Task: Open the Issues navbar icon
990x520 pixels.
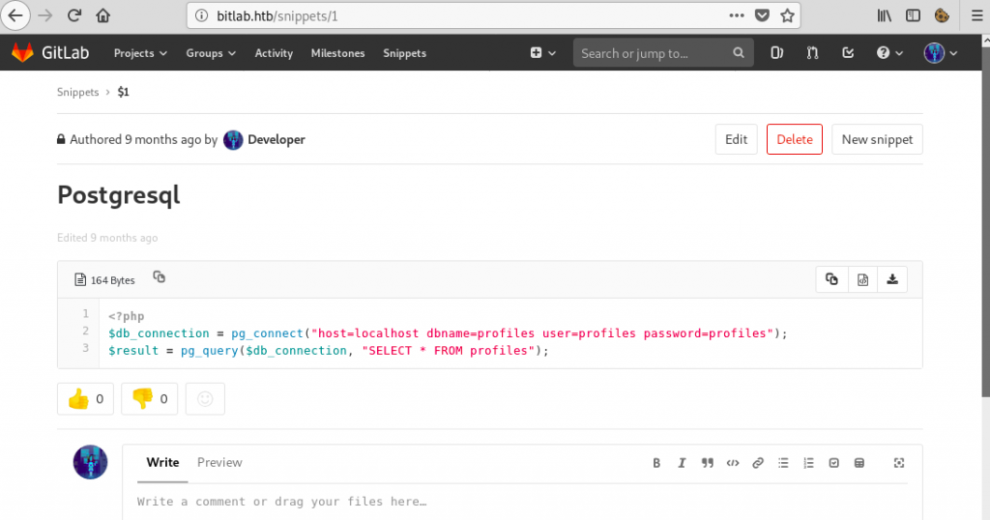Action: (776, 53)
